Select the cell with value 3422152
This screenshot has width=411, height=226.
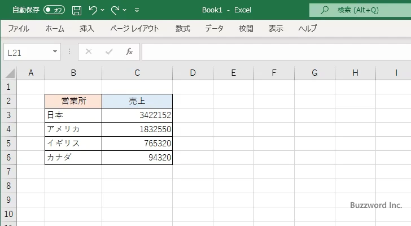pyautogui.click(x=137, y=115)
